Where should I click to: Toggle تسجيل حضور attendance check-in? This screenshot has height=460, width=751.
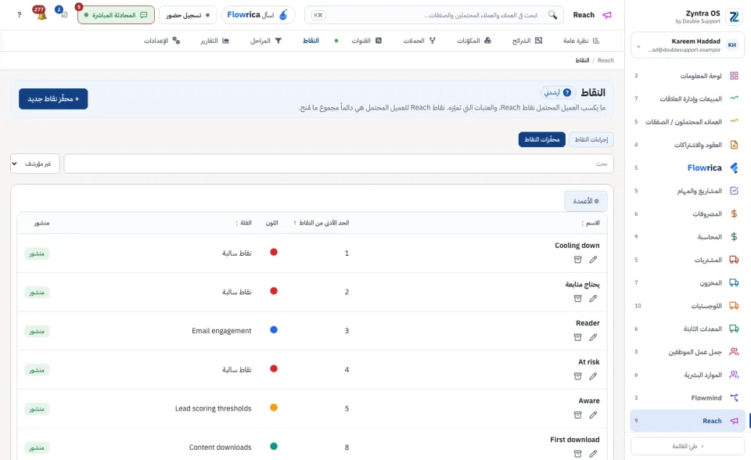[188, 15]
